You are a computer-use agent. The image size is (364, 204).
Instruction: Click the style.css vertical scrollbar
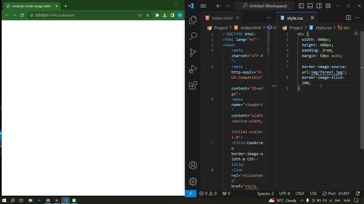pos(362,90)
